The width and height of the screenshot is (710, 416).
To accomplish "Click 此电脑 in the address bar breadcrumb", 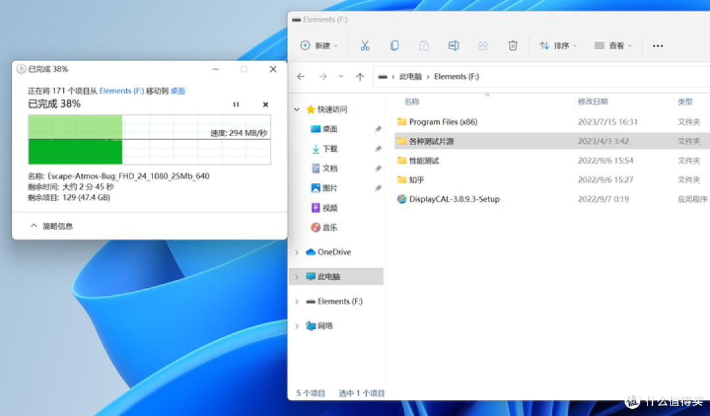I will click(x=410, y=76).
